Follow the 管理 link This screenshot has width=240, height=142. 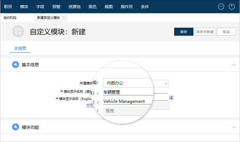click(x=89, y=105)
